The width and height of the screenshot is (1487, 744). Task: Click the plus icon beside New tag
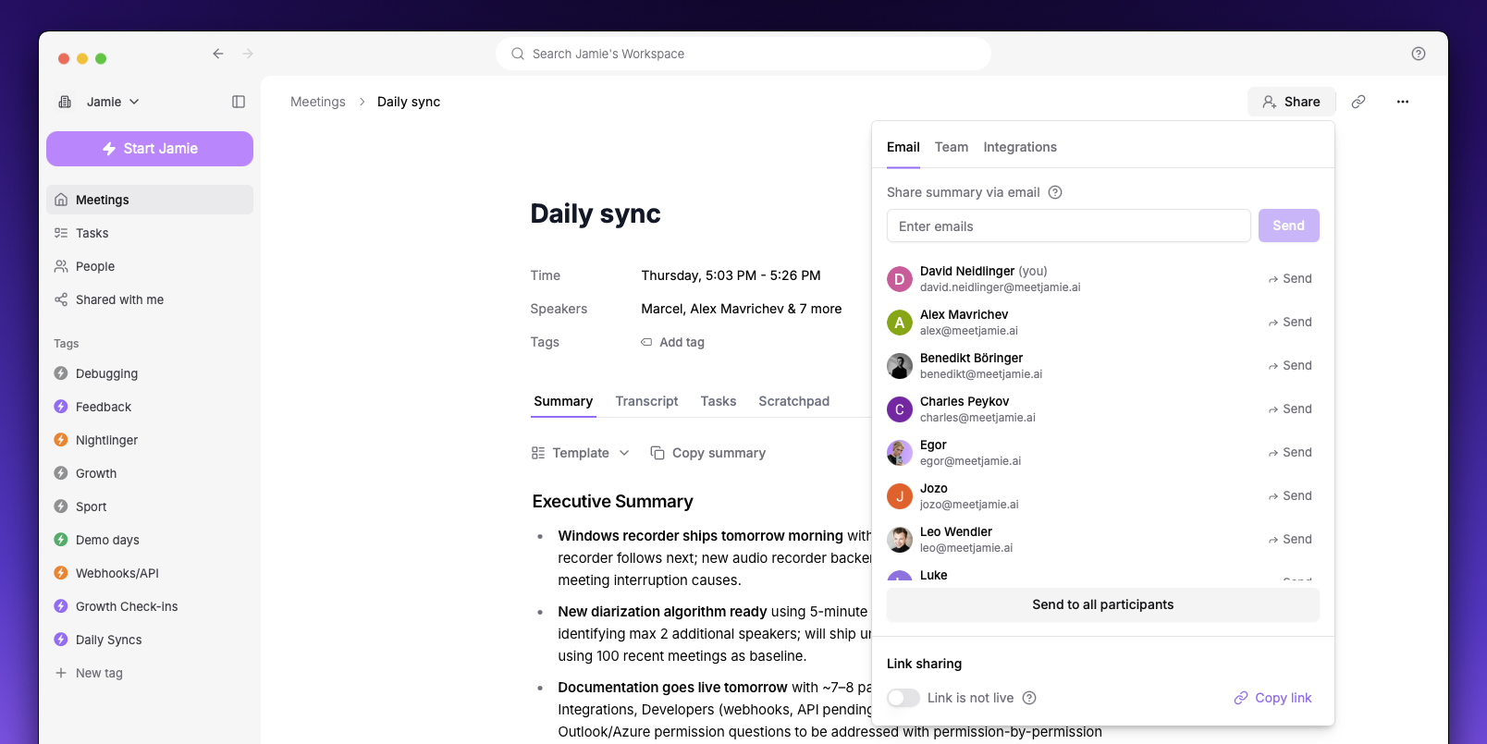click(61, 673)
